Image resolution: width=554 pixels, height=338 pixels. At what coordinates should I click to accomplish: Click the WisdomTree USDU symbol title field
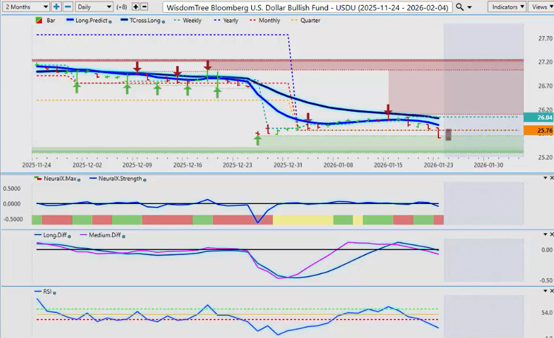pyautogui.click(x=307, y=7)
